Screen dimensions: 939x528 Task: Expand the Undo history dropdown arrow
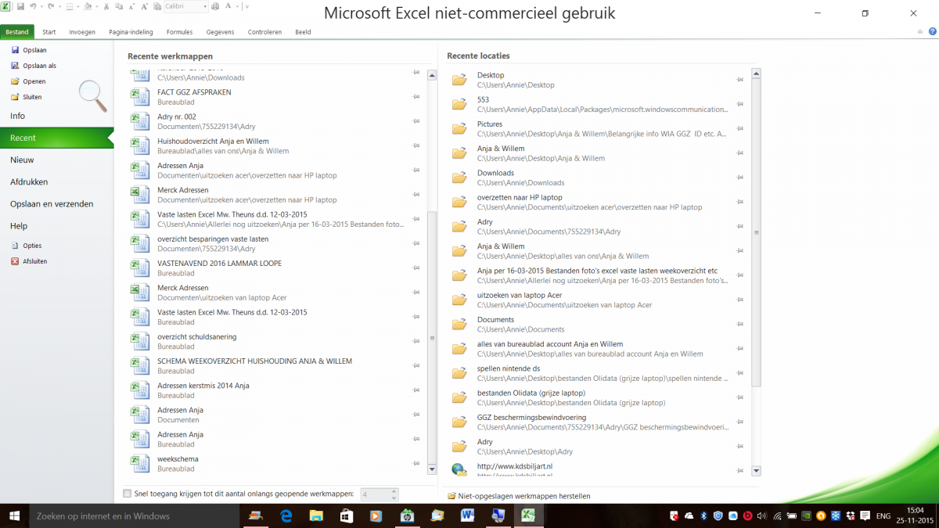(x=41, y=6)
